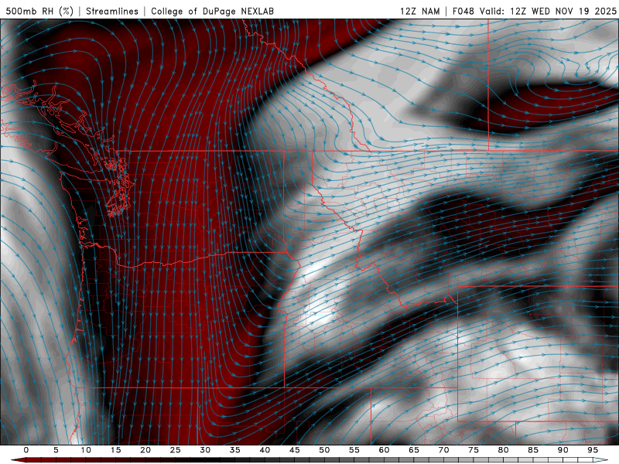Click "College of DuPage NEXLAB" text

tap(212, 11)
